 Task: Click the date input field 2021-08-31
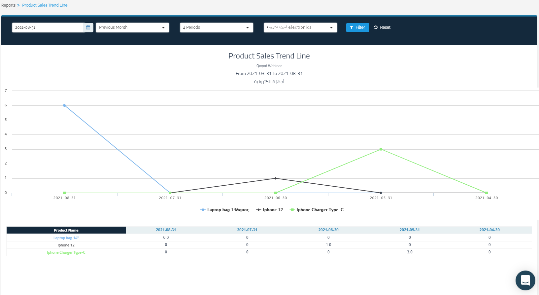pos(48,27)
